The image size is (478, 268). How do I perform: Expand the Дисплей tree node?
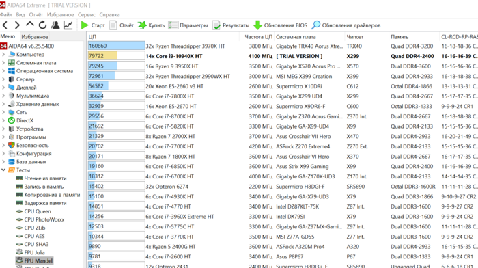(x=3, y=88)
